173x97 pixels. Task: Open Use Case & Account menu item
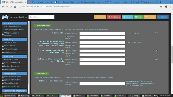click(12, 26)
